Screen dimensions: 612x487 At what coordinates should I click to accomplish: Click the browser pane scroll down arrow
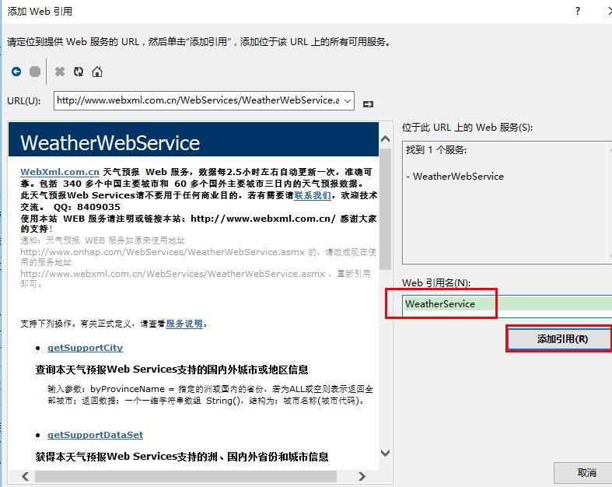385,453
